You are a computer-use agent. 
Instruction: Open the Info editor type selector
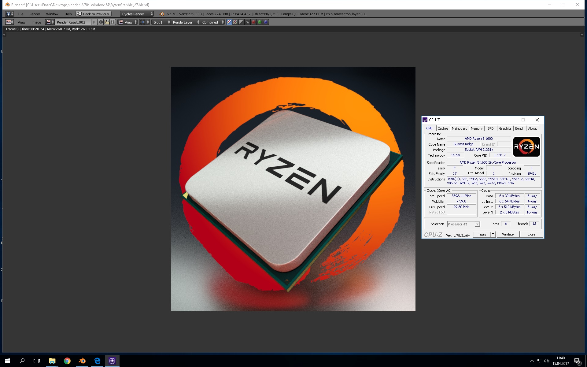tap(9, 14)
